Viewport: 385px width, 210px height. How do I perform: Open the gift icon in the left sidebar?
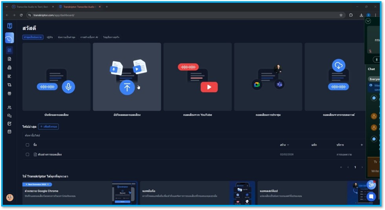pyautogui.click(x=9, y=93)
